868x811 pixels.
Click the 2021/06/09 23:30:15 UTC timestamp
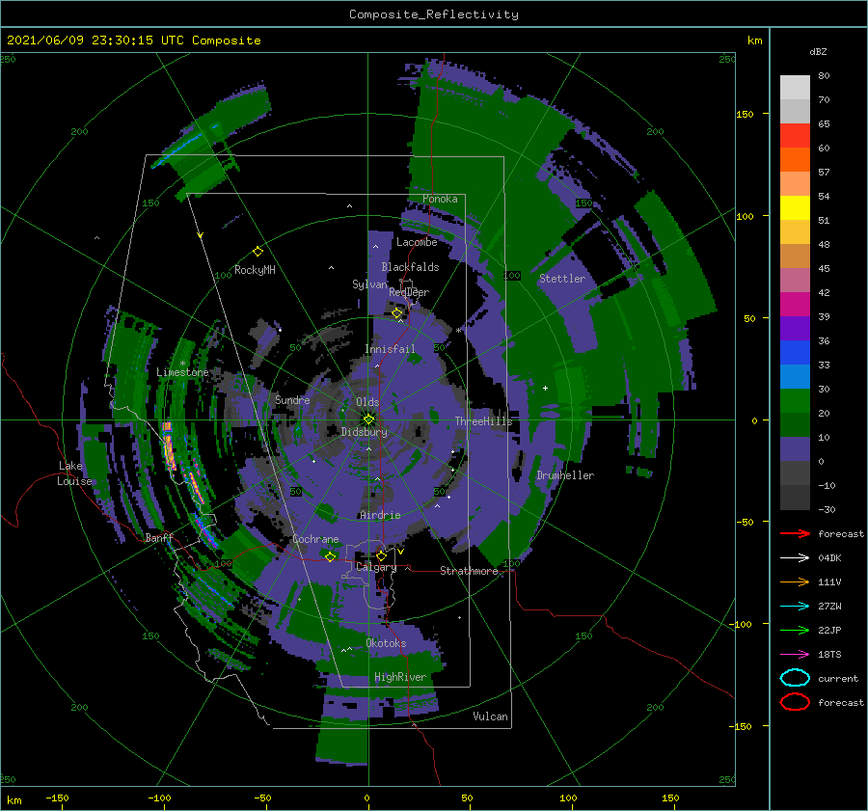[x=133, y=41]
